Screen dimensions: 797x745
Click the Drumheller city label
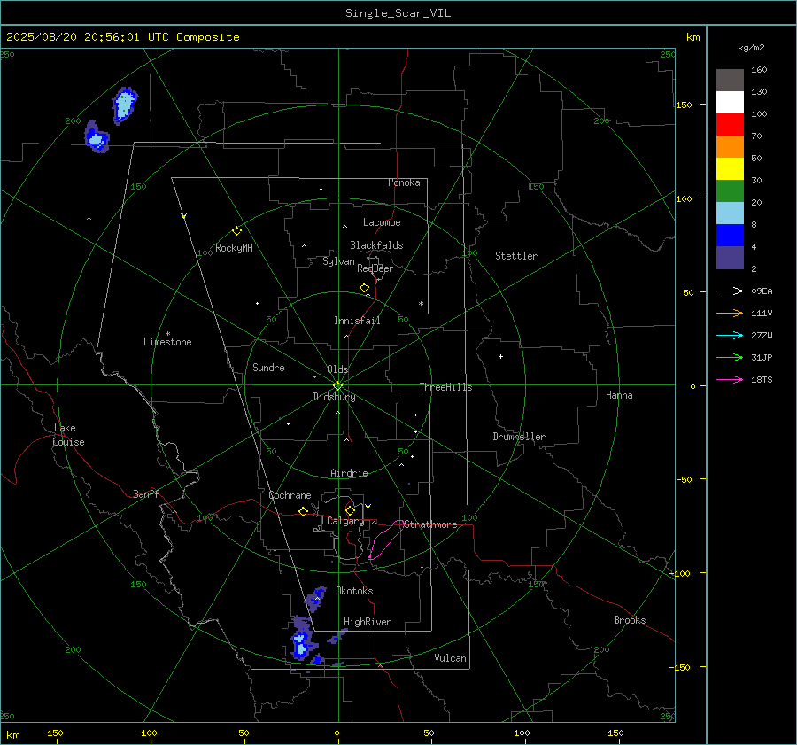click(x=519, y=437)
